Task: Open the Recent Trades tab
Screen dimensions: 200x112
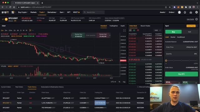Action: click(145, 26)
